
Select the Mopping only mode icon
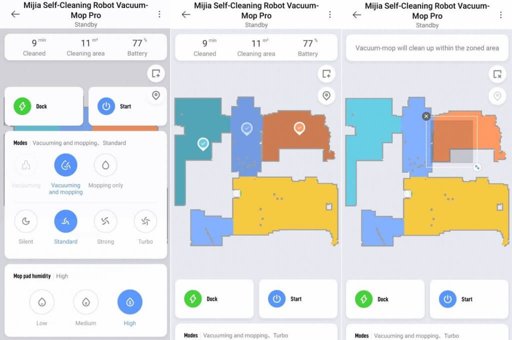coord(105,165)
